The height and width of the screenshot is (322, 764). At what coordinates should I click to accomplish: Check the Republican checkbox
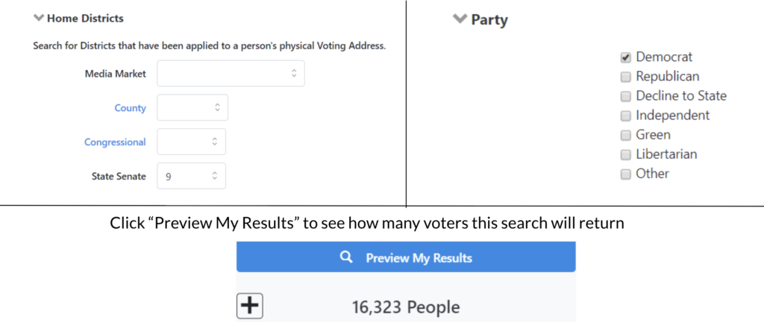coord(626,77)
